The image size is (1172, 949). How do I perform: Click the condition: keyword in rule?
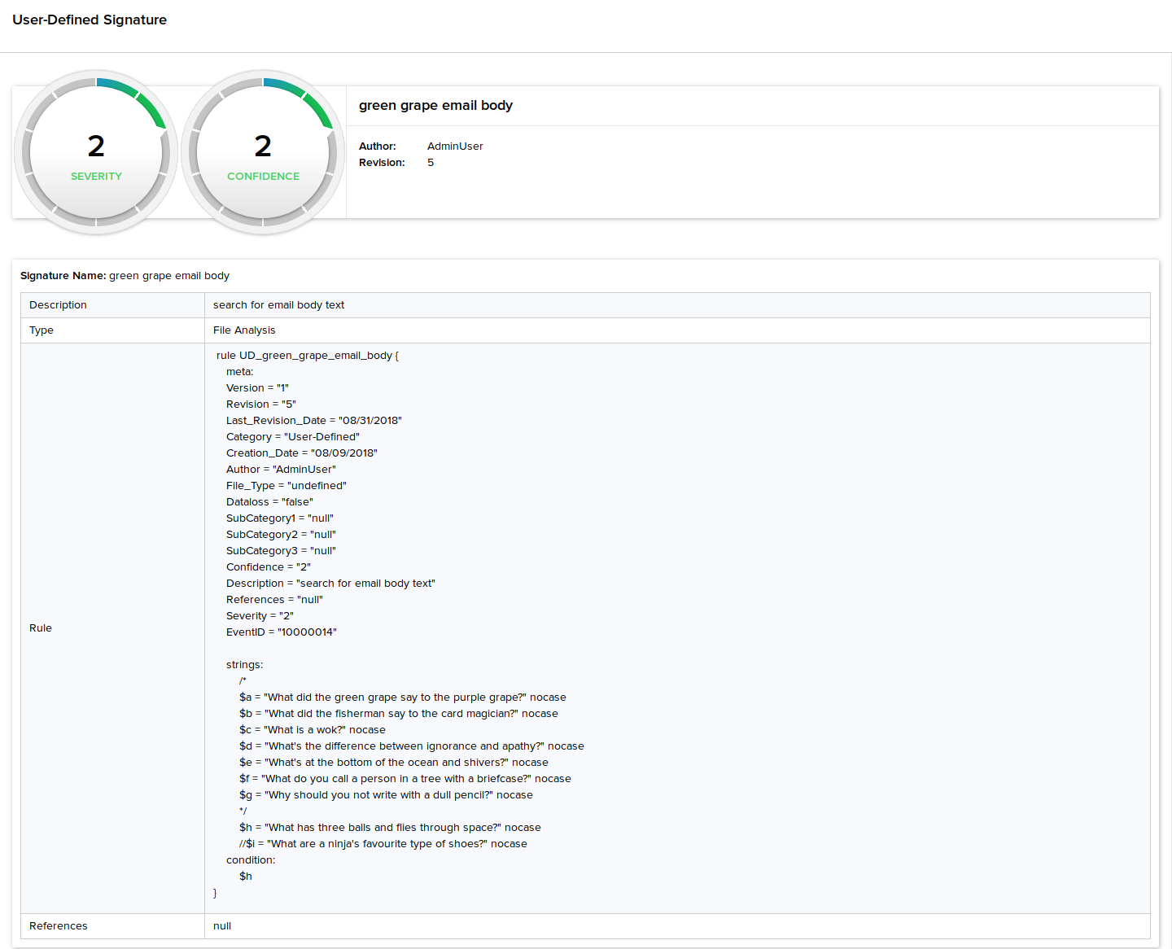pyautogui.click(x=251, y=860)
